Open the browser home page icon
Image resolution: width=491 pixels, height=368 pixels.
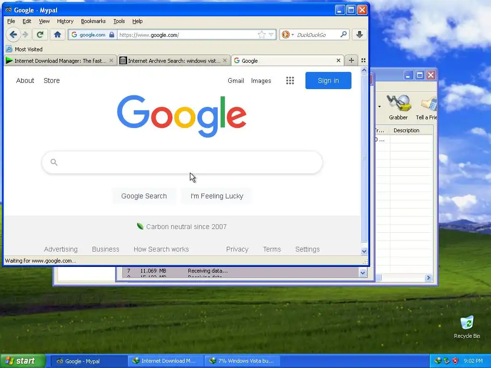(x=58, y=34)
